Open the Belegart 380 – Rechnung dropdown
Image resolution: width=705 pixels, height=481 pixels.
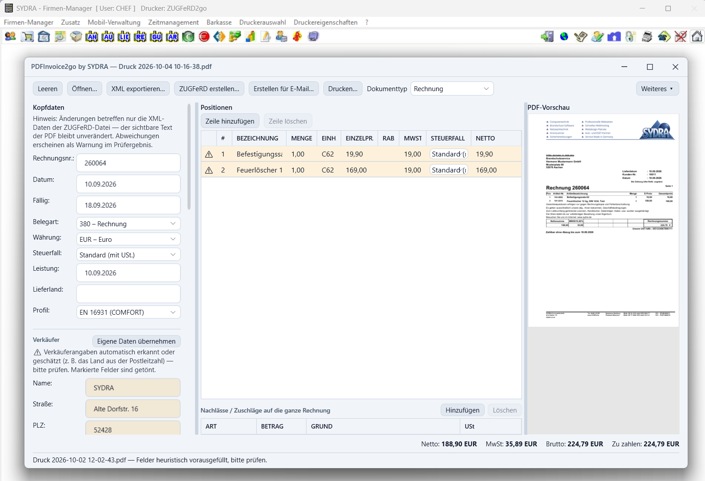128,224
